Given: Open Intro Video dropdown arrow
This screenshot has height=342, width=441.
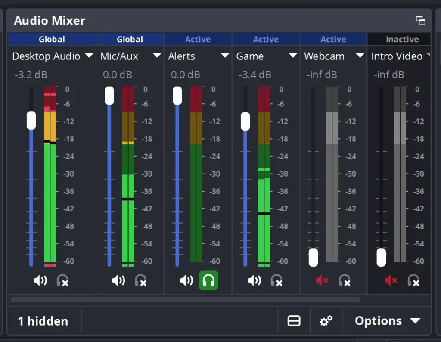Looking at the screenshot, I should tap(428, 55).
